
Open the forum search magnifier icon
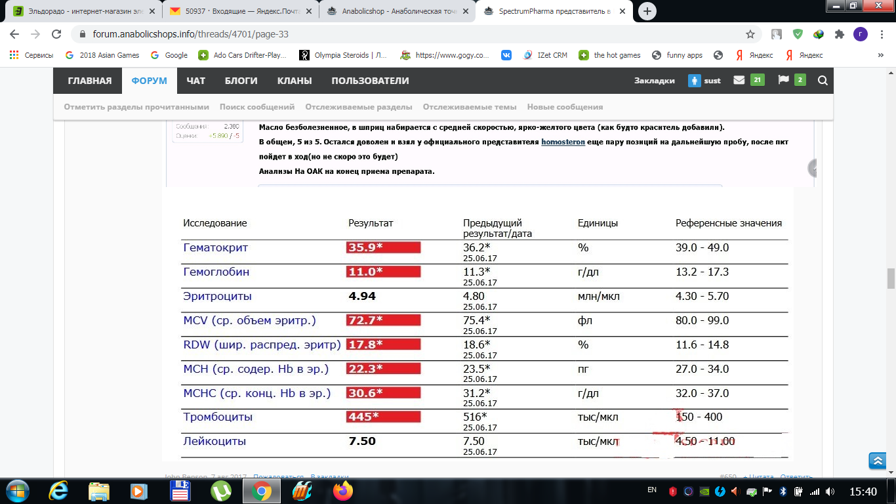823,81
